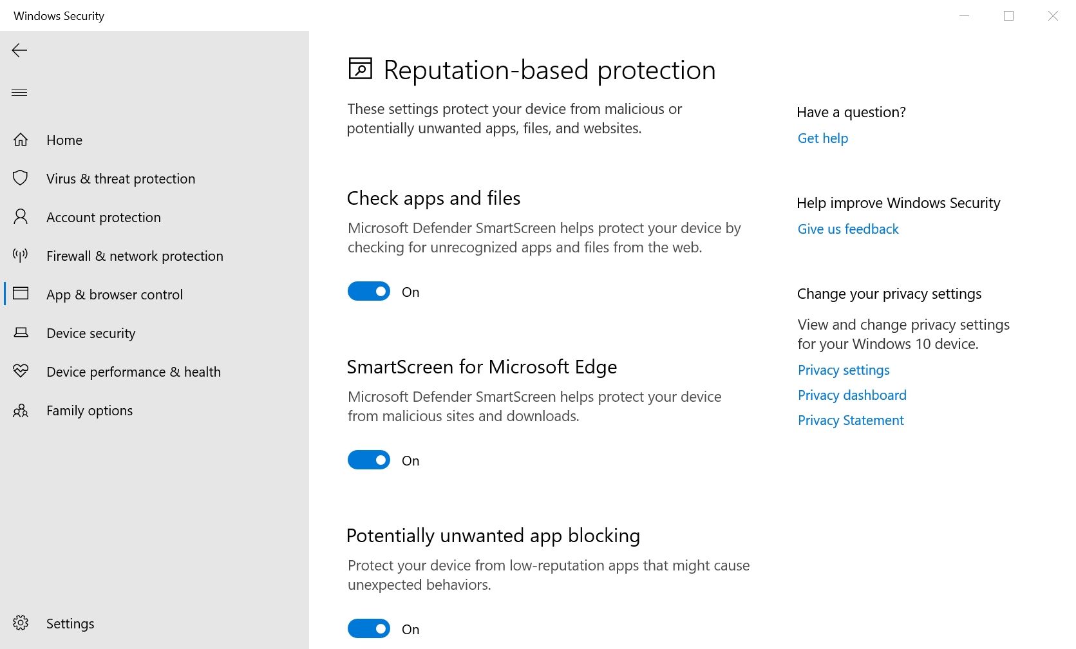Turn off Check apps and files toggle

[369, 292]
